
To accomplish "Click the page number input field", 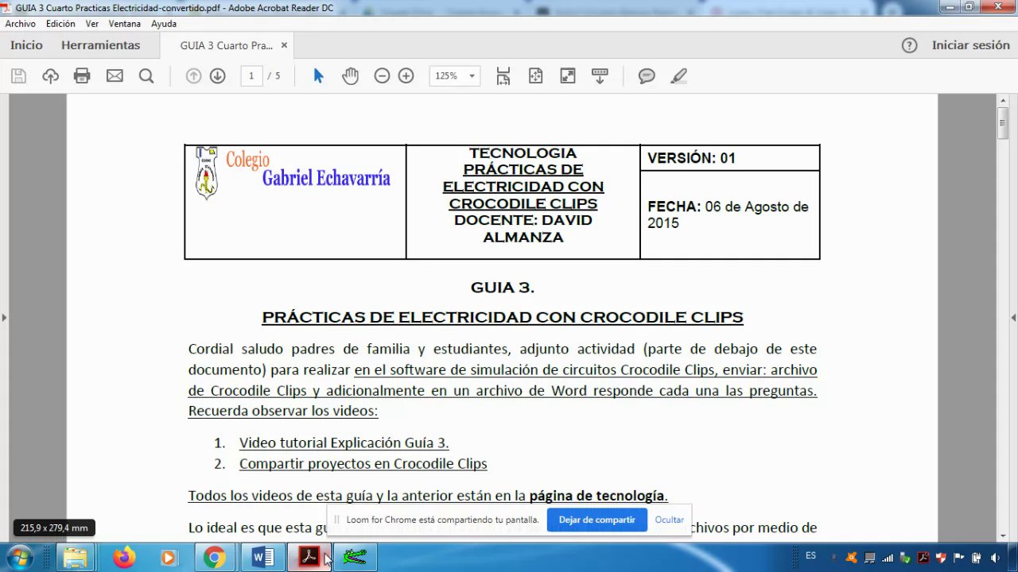I will coord(251,76).
